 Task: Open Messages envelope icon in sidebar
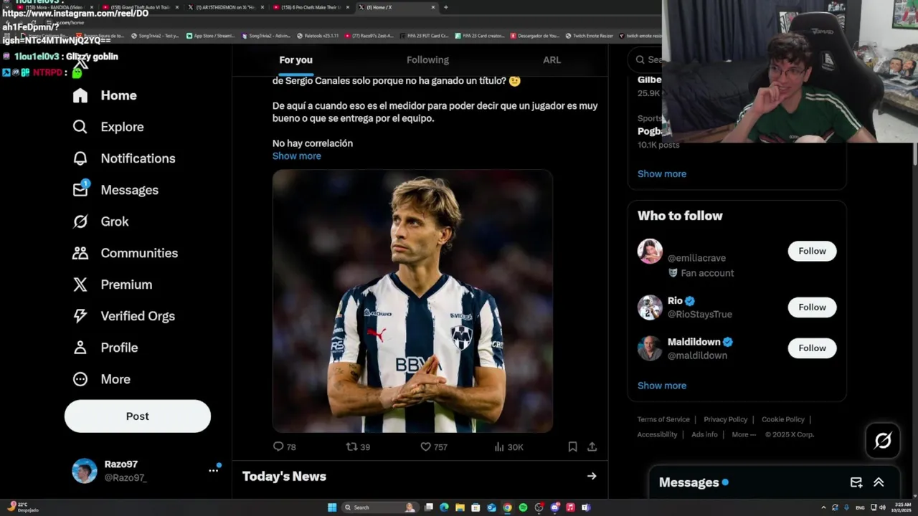coord(80,190)
